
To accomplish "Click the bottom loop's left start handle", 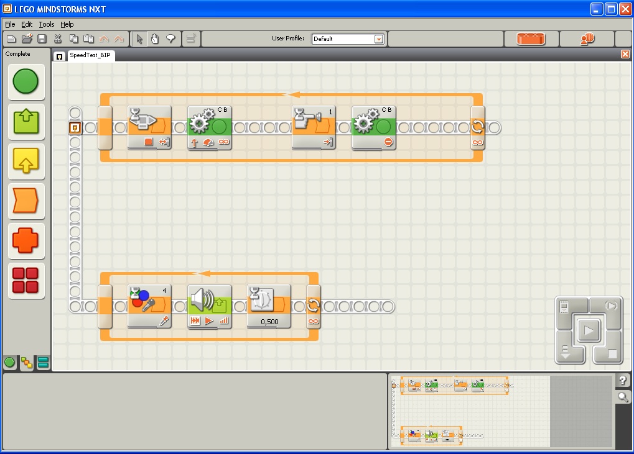I will (x=105, y=307).
